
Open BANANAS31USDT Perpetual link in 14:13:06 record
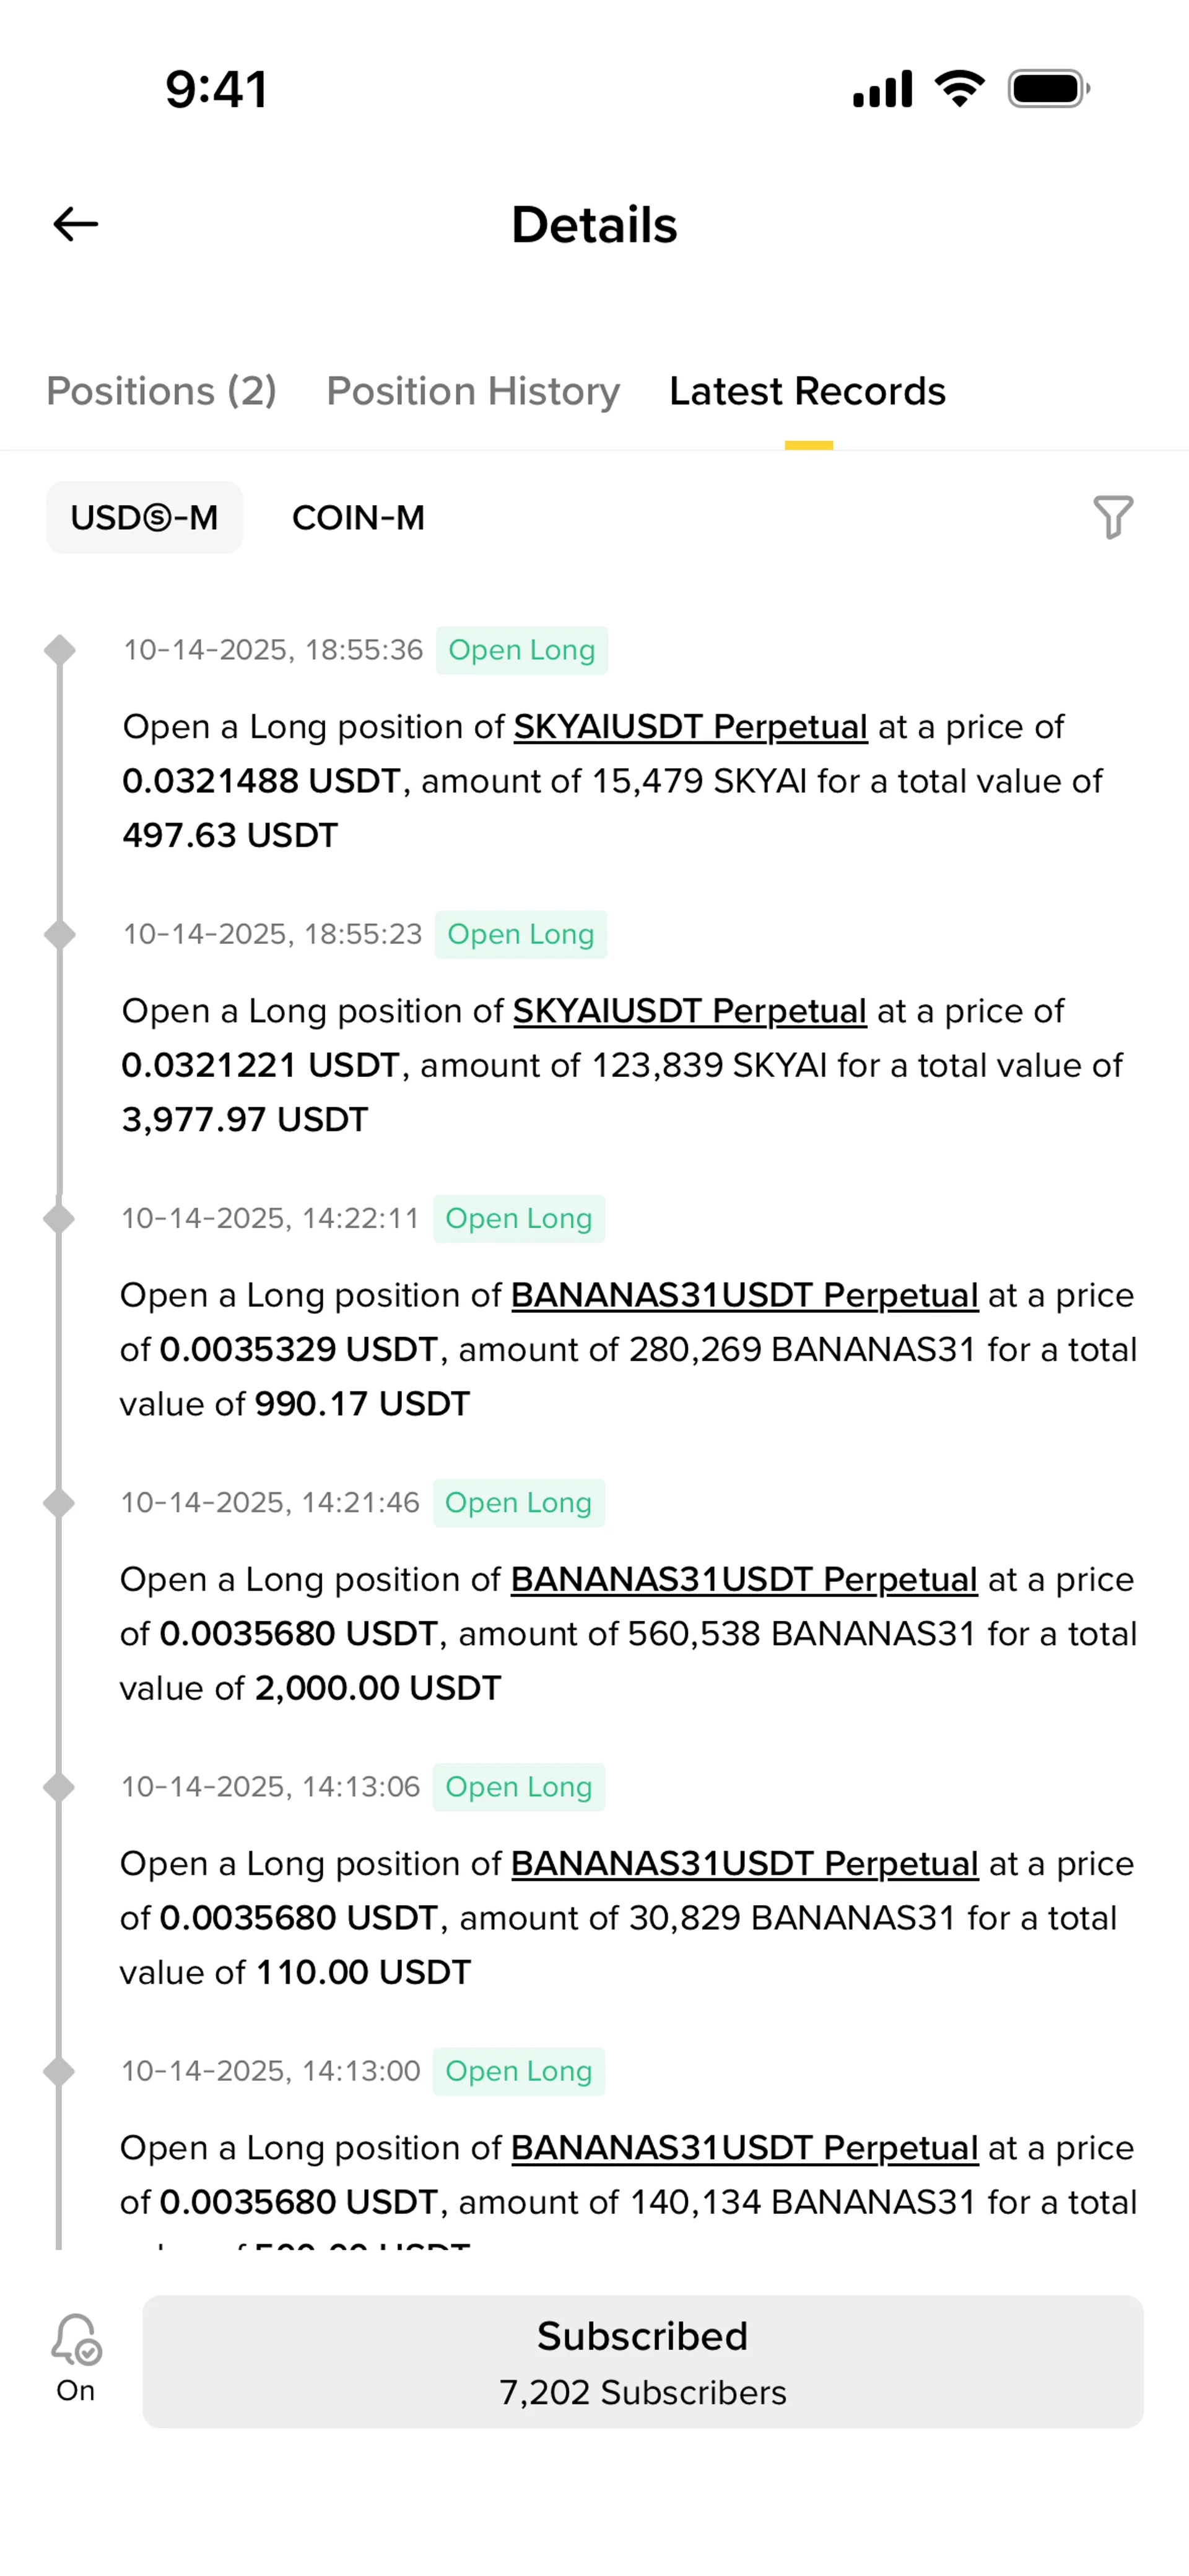pyautogui.click(x=744, y=1863)
